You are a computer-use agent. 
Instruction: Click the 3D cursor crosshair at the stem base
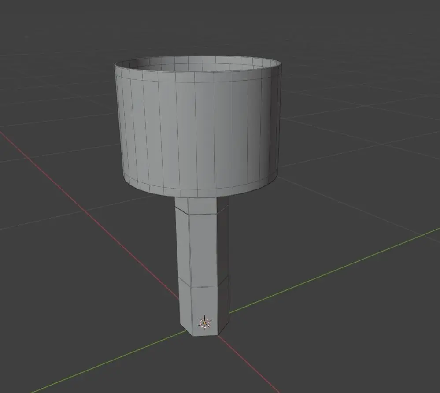204,323
